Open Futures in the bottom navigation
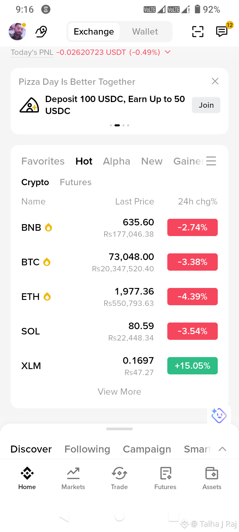This screenshot has width=239, height=532. [165, 478]
